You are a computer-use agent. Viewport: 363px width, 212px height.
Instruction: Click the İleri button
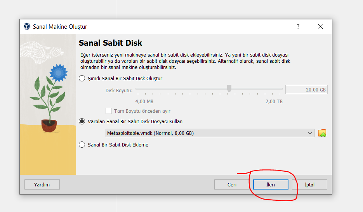[270, 184]
